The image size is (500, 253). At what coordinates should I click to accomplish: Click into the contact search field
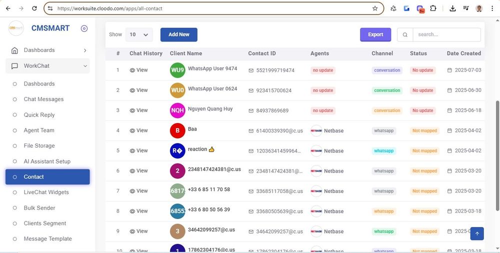point(446,34)
